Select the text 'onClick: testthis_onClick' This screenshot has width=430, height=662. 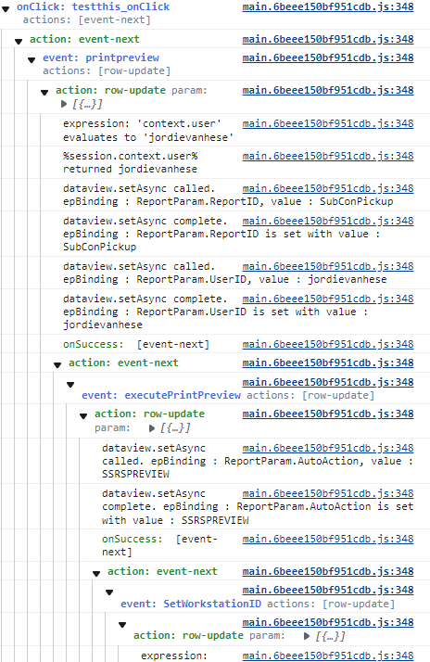(x=93, y=6)
